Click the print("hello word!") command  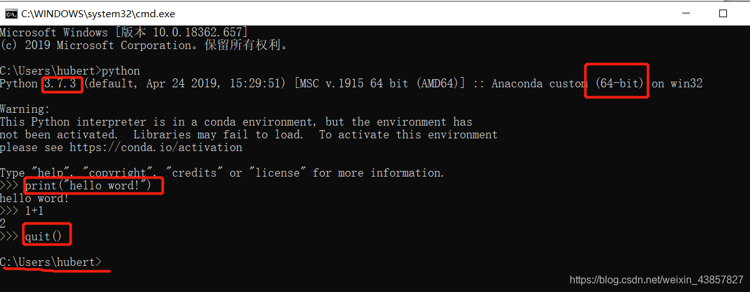[x=88, y=186]
